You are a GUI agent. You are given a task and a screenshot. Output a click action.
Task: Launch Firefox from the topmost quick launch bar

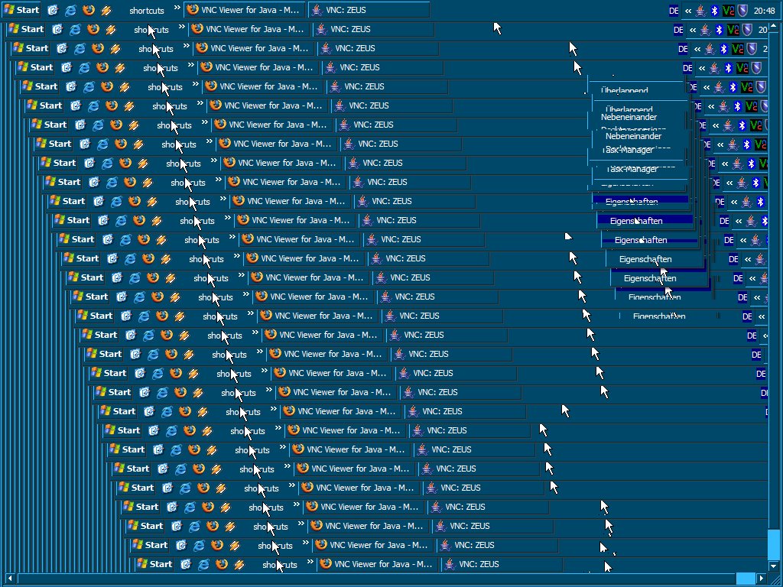(89, 11)
